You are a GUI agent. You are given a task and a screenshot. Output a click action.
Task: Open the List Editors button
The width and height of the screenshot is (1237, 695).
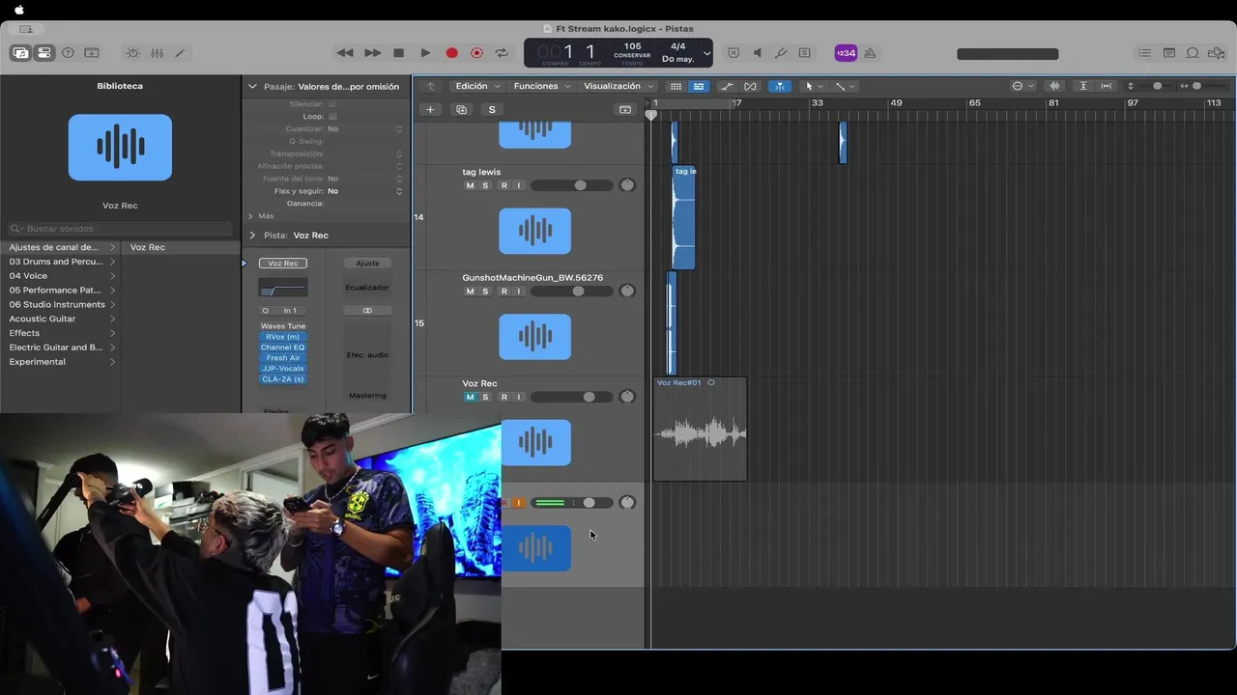[x=1145, y=53]
